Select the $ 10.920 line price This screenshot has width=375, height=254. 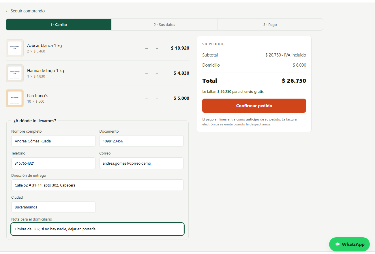pyautogui.click(x=180, y=48)
